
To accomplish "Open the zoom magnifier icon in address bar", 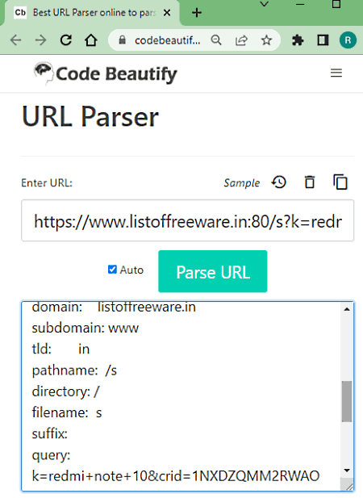I will coord(216,40).
